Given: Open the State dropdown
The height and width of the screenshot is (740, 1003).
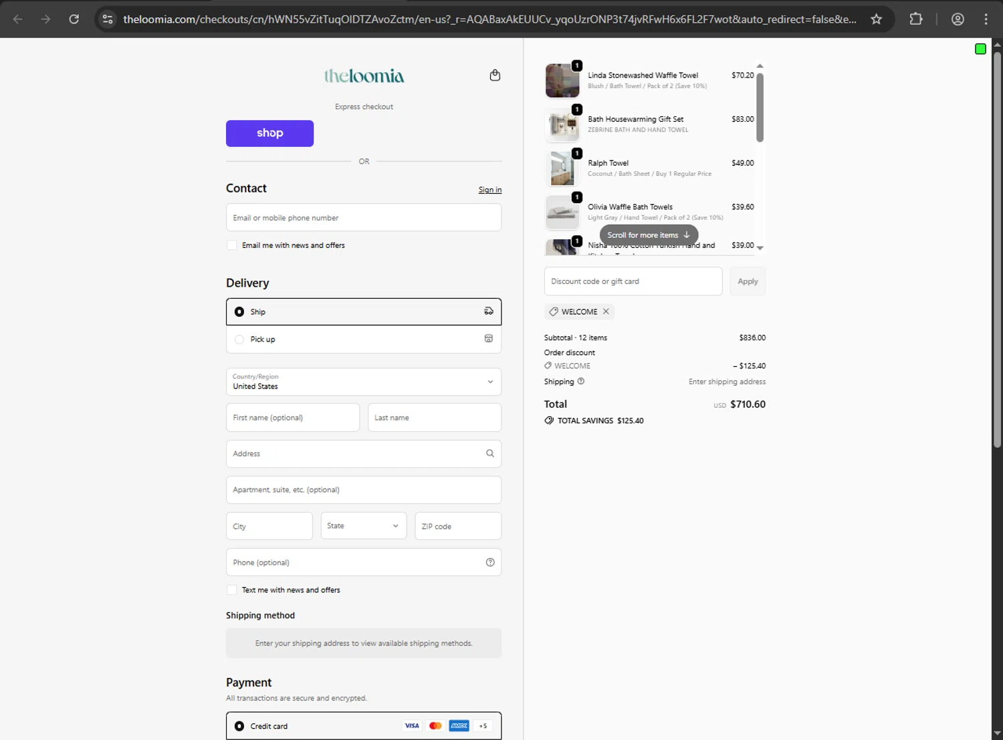Looking at the screenshot, I should 364,526.
